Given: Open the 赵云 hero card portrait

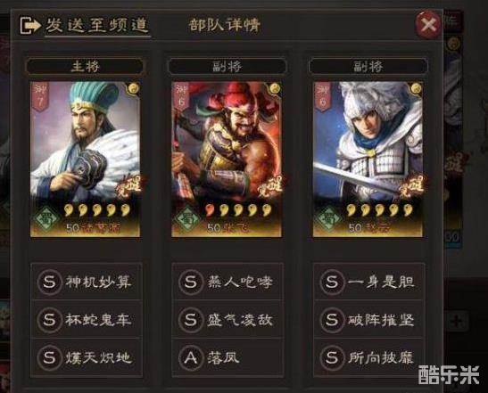Looking at the screenshot, I should [x=368, y=160].
